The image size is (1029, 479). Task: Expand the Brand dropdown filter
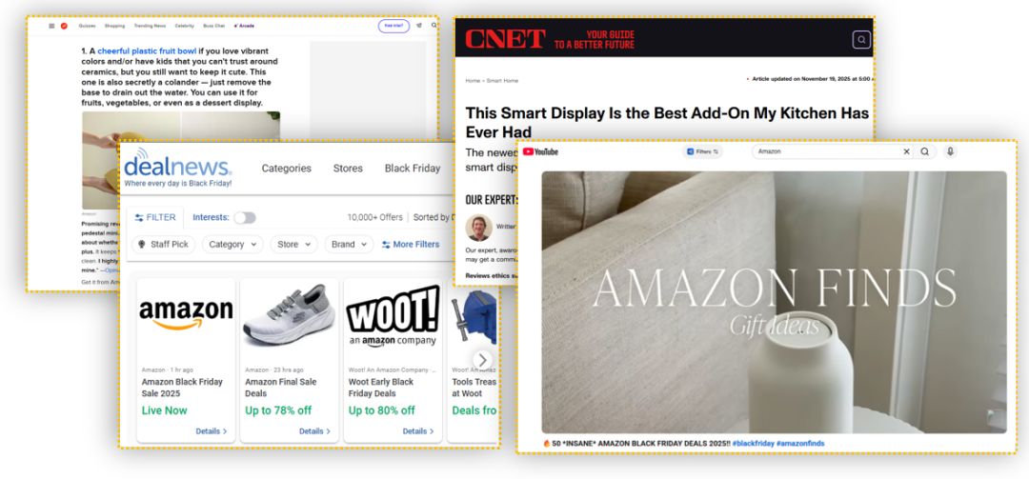pos(349,245)
